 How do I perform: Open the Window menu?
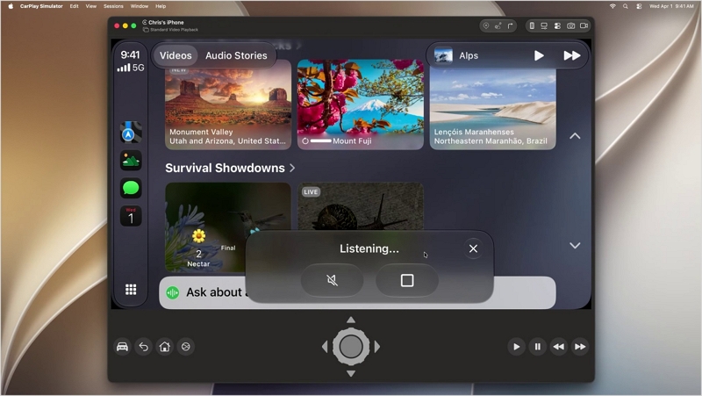[140, 6]
